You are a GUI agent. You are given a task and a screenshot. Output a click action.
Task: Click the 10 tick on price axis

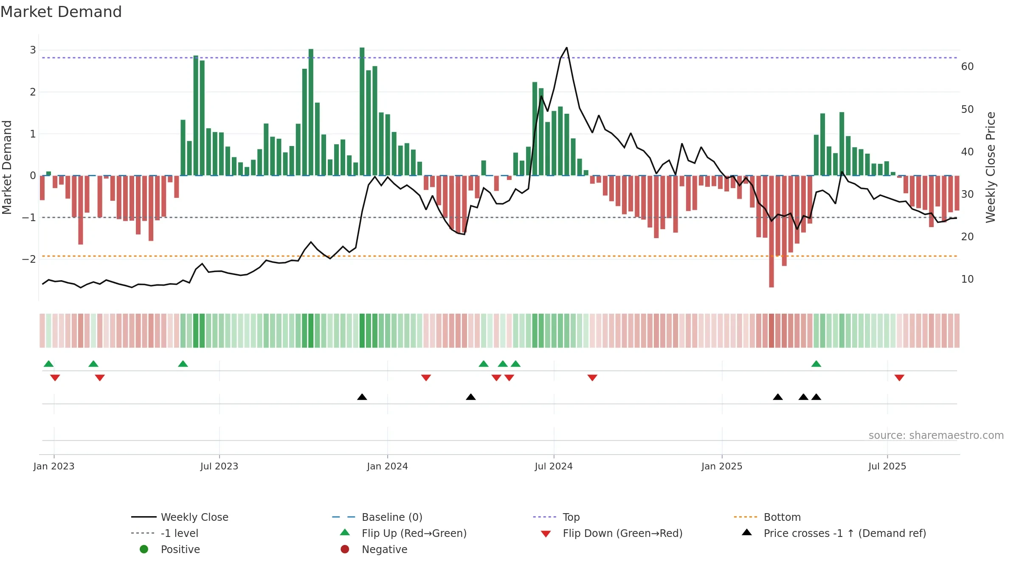[x=968, y=279]
